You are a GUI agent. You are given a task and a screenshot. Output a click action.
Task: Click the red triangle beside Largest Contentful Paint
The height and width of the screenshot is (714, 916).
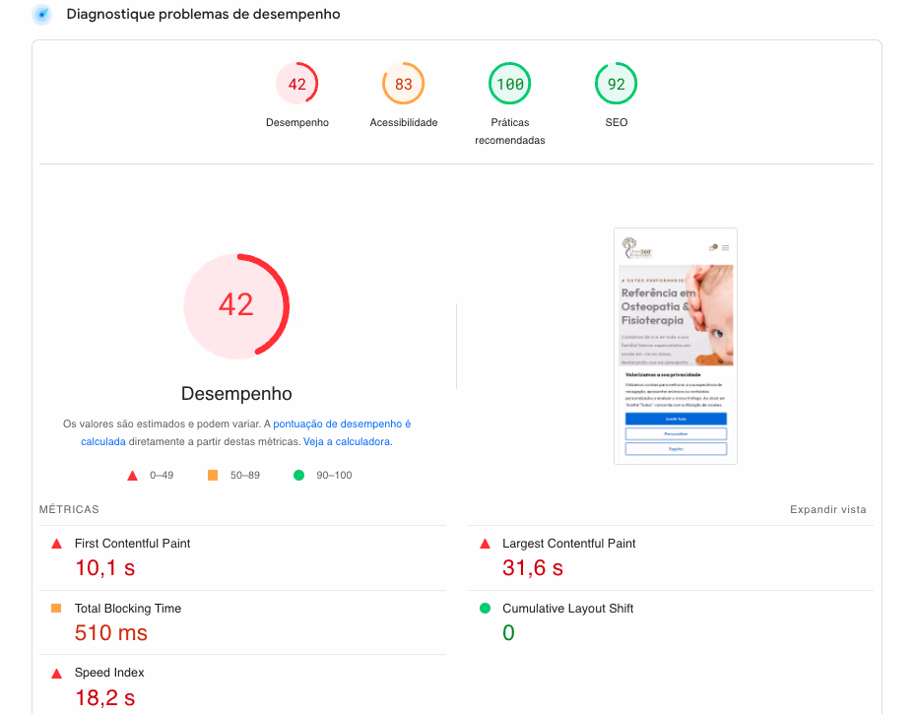point(485,544)
